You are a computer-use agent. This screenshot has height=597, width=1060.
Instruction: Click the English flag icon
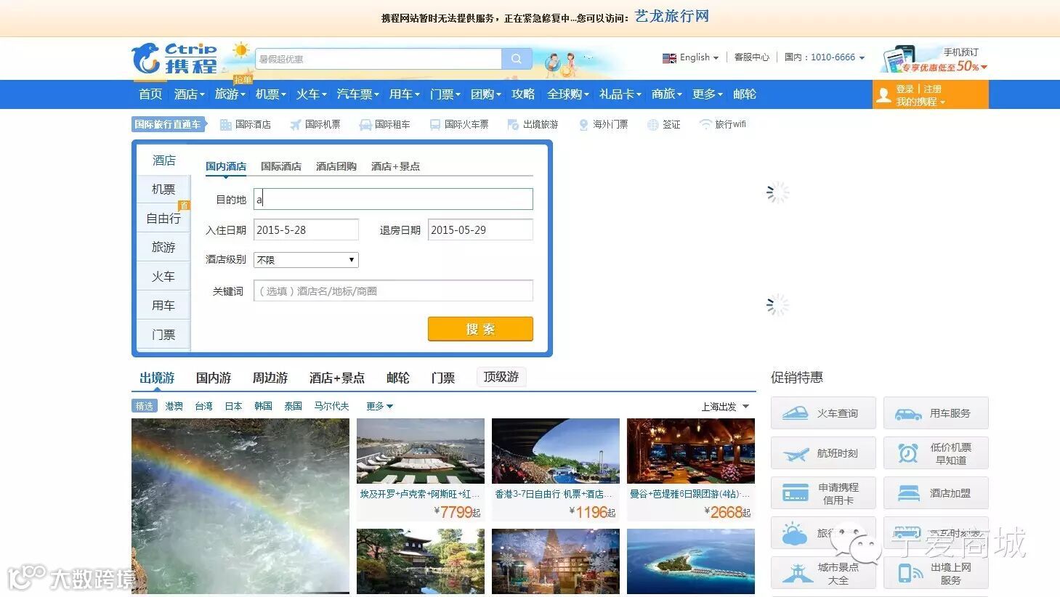click(x=669, y=58)
